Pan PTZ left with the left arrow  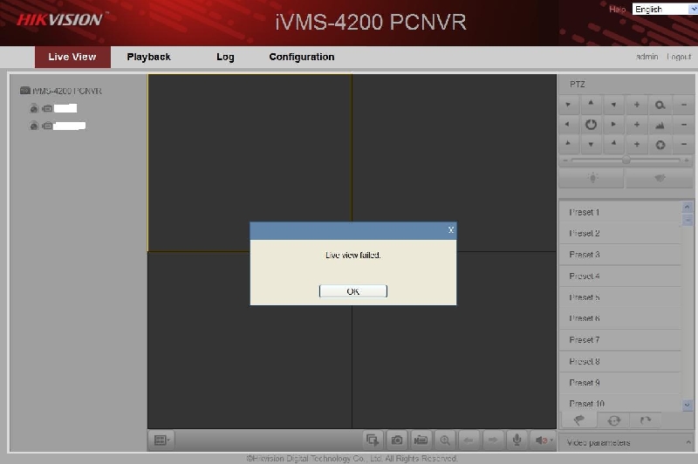[567, 125]
